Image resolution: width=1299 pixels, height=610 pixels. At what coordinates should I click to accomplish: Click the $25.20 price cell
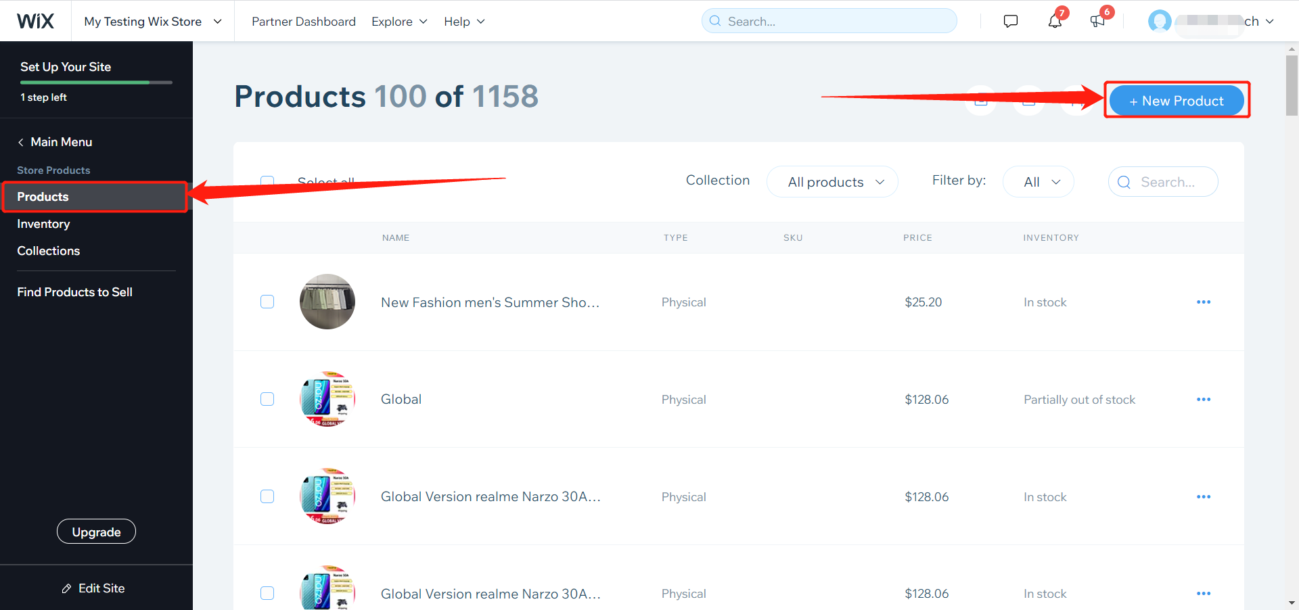point(924,302)
